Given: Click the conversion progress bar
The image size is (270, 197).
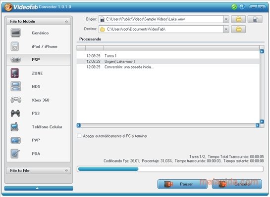Looking at the screenshot, I should (170, 169).
